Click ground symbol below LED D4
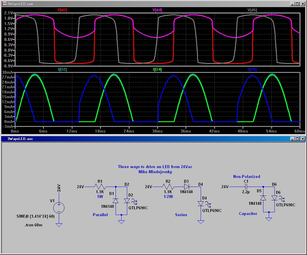 [x=201, y=222]
